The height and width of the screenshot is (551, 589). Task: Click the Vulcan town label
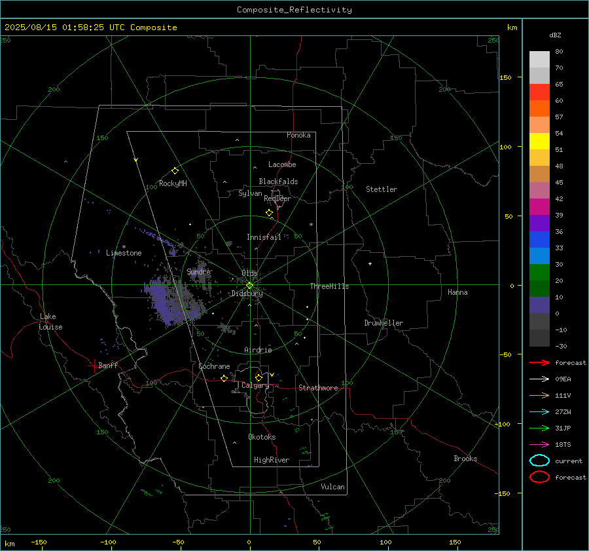tap(332, 487)
